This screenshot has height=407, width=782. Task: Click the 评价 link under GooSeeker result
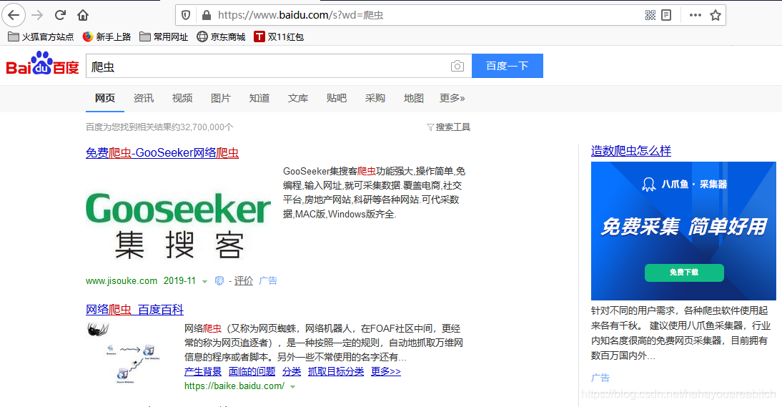tap(243, 281)
